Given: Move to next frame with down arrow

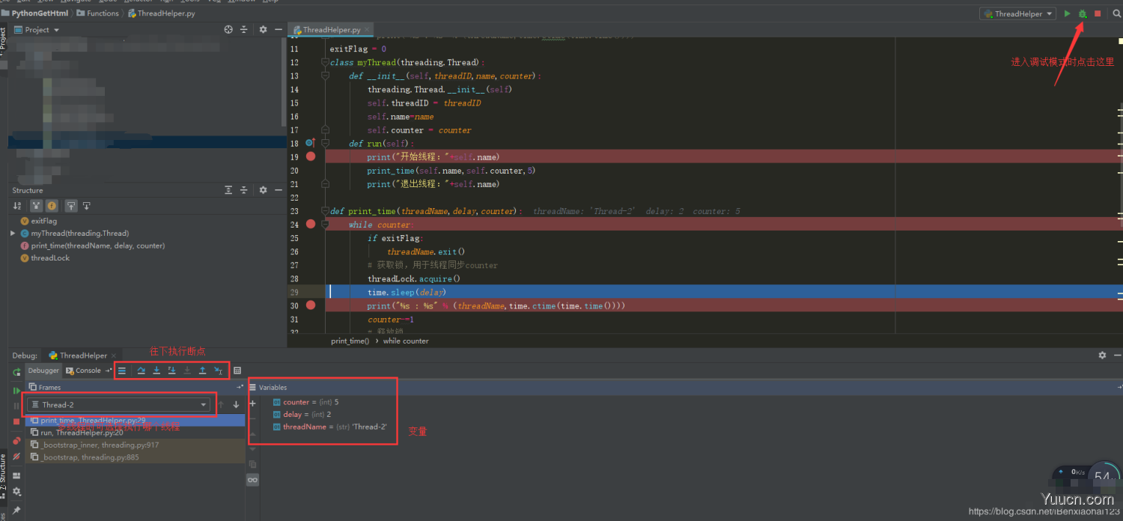Looking at the screenshot, I should (236, 405).
